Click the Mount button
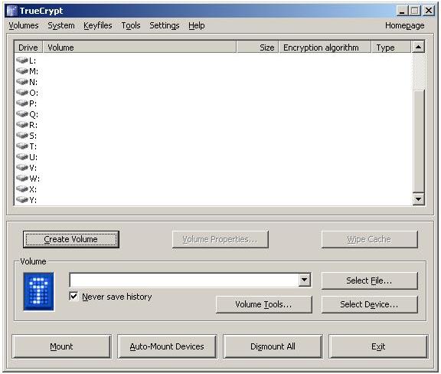 click(x=61, y=346)
